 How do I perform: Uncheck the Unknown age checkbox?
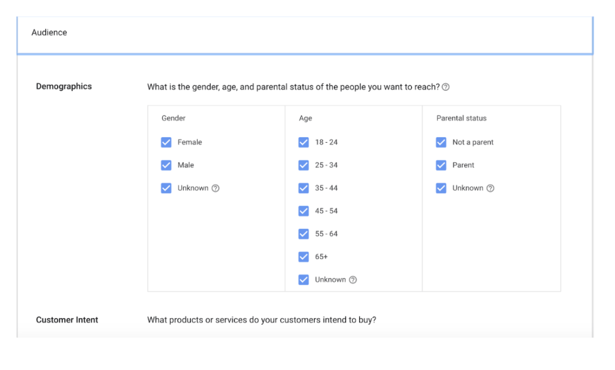pyautogui.click(x=304, y=280)
